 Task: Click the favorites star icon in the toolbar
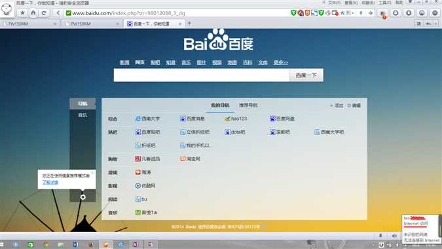pyautogui.click(x=22, y=12)
